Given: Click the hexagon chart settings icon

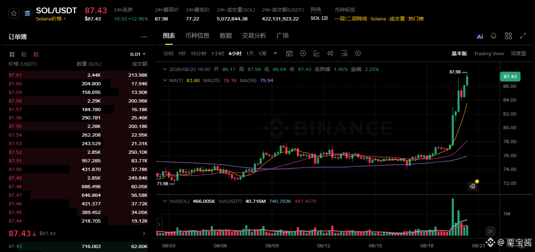Looking at the screenshot, I should click(358, 53).
